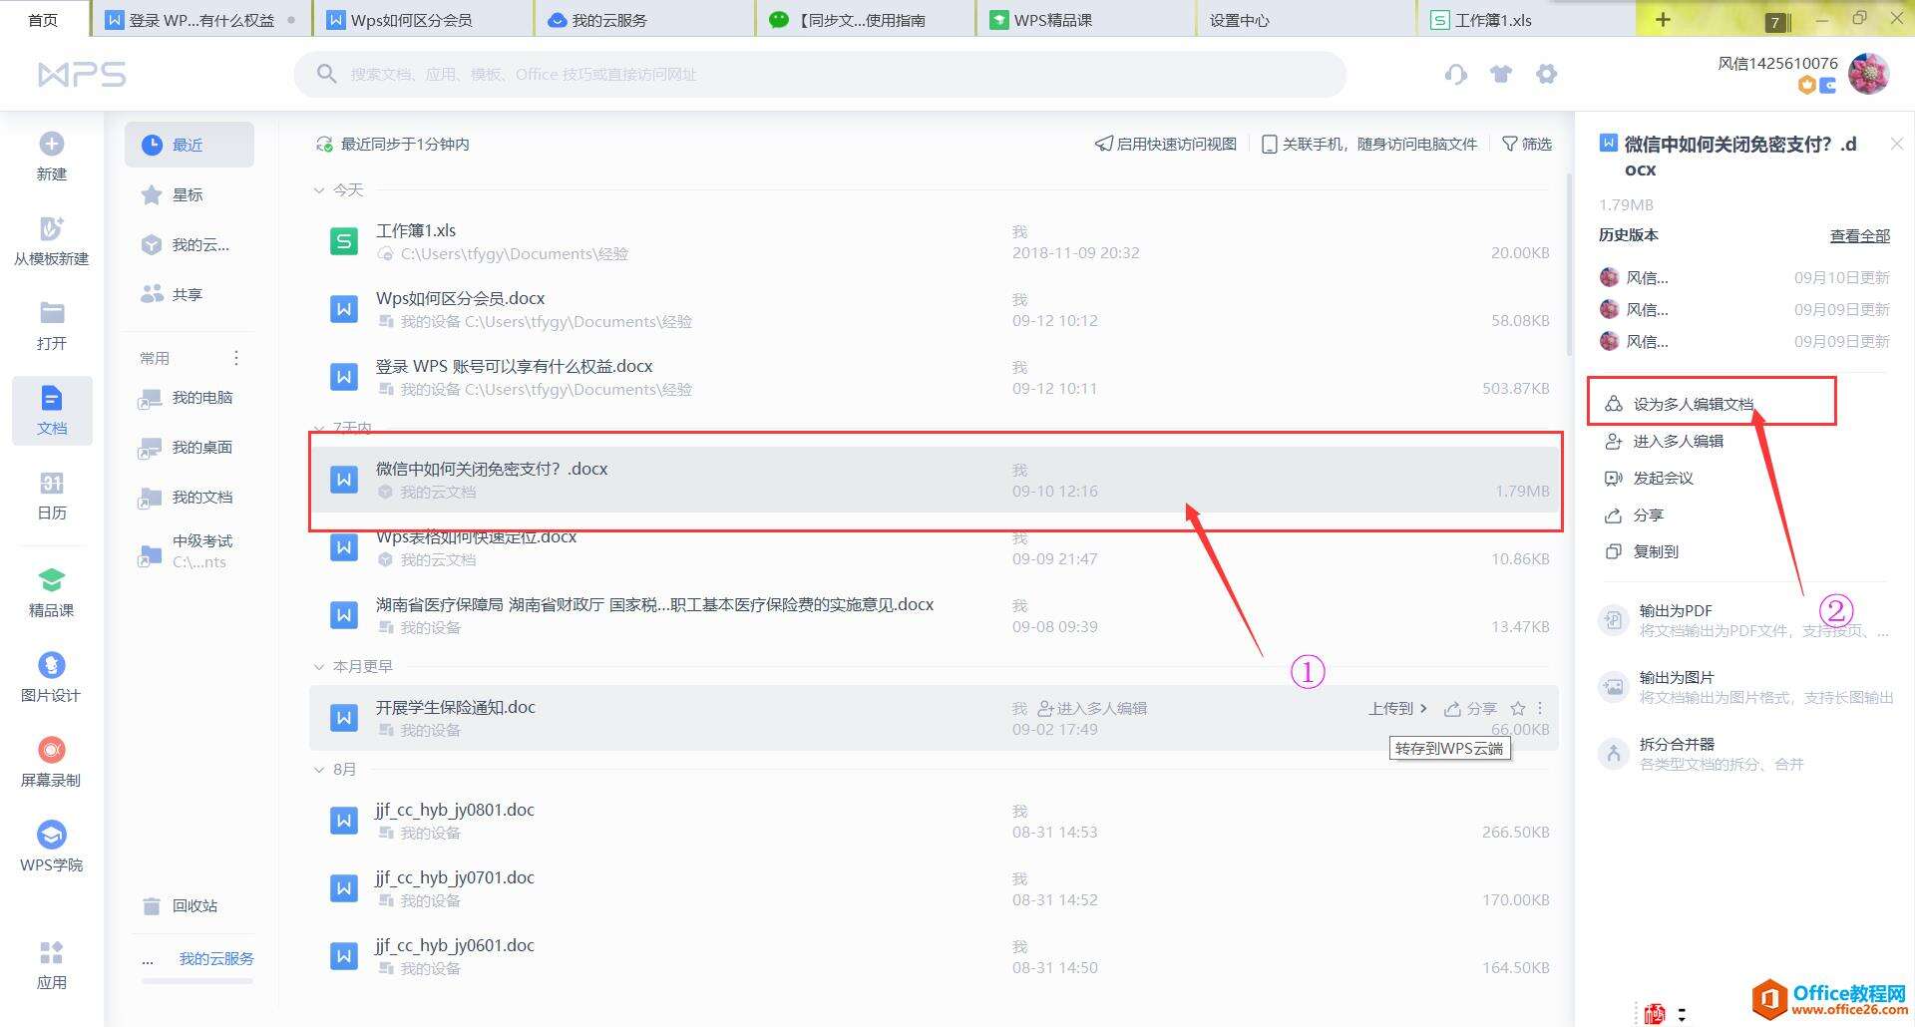Click 输出为图片 export option
This screenshot has height=1027, width=1915.
1745,686
